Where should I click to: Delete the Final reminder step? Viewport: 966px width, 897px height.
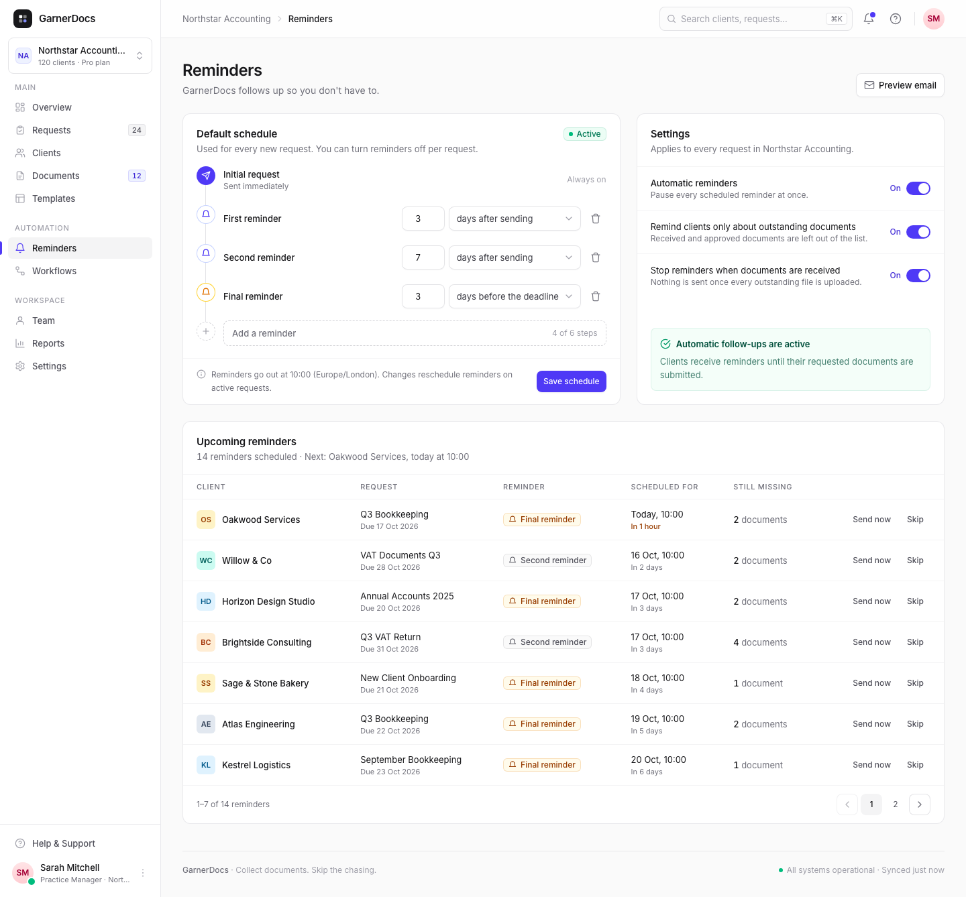click(x=596, y=296)
